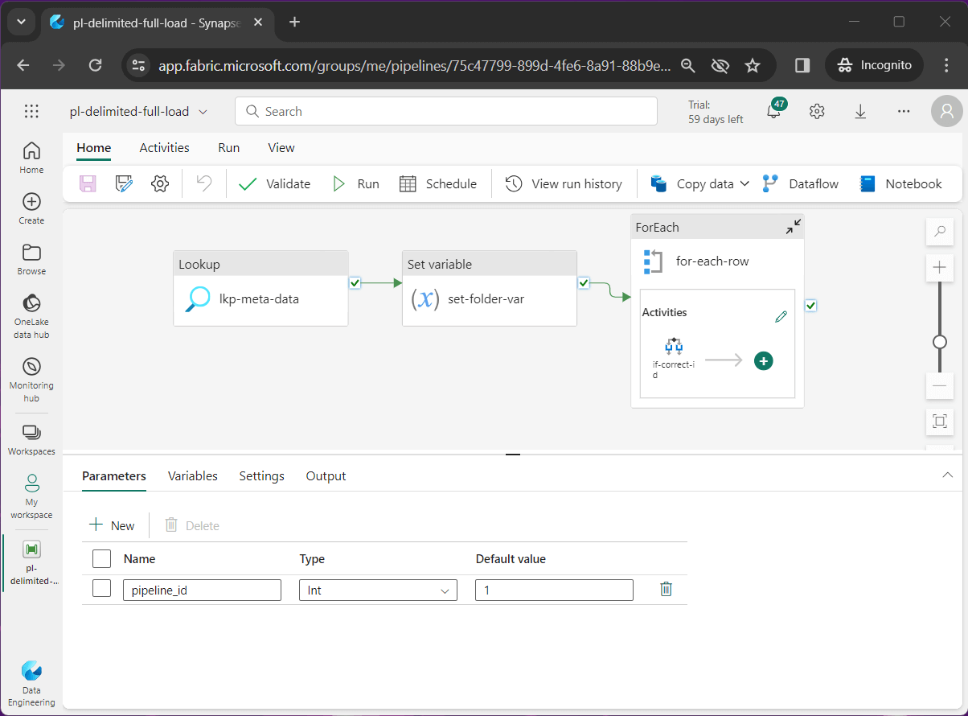Edit ForEach activities with pencil icon
The width and height of the screenshot is (968, 716).
[x=781, y=317]
